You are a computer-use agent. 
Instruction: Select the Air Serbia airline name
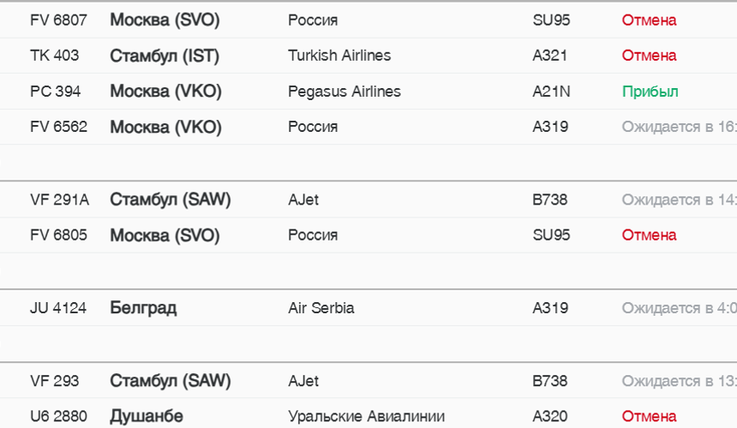pyautogui.click(x=321, y=308)
